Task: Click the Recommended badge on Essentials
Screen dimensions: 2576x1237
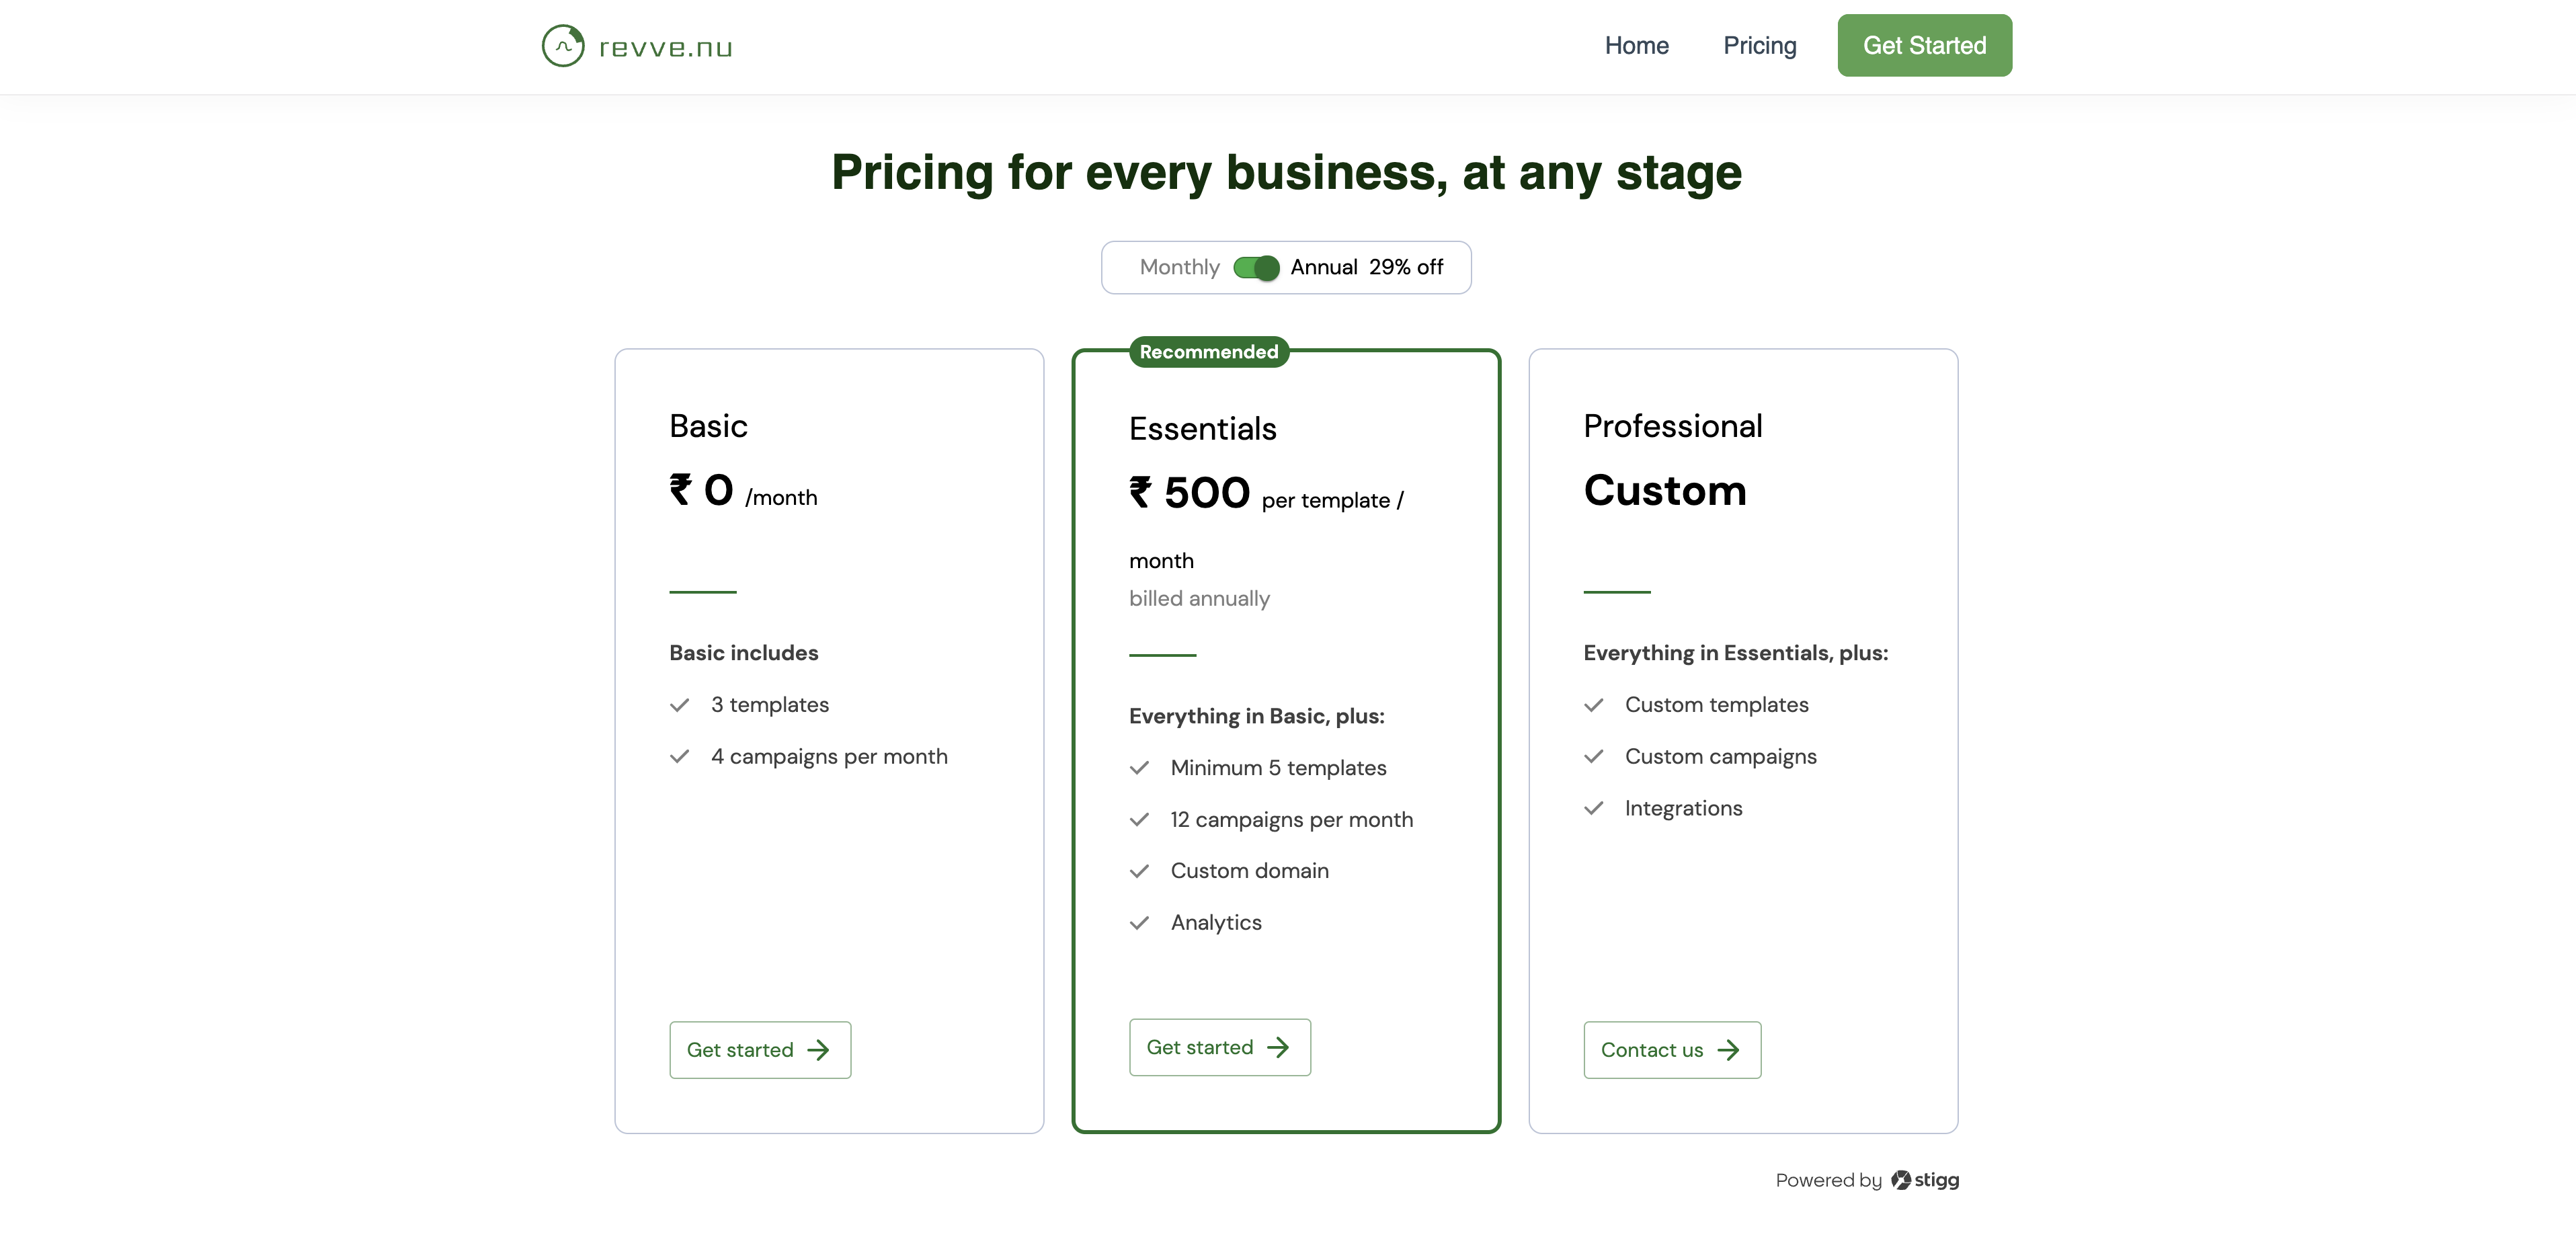Action: click(1208, 352)
